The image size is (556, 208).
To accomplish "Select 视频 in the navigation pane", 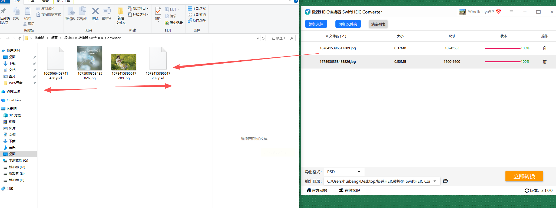I will click(12, 122).
